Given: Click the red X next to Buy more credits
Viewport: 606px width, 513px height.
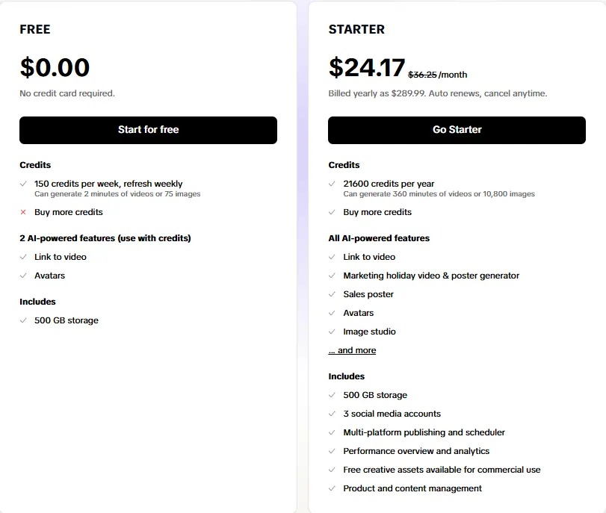Looking at the screenshot, I should pyautogui.click(x=24, y=212).
